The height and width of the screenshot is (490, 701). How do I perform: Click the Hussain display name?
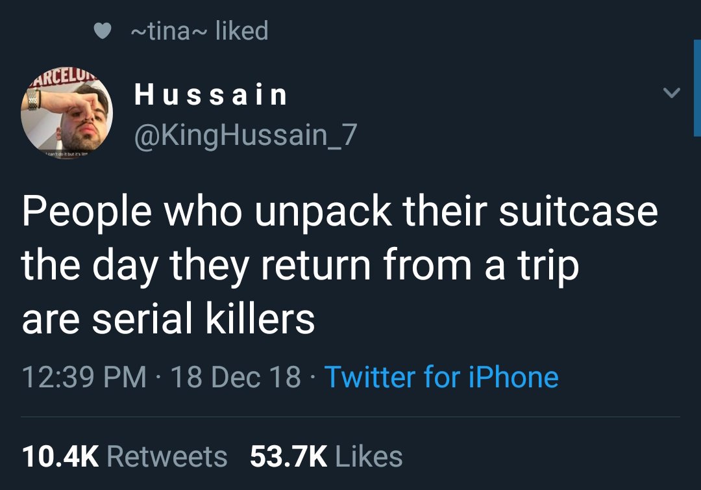(x=210, y=95)
